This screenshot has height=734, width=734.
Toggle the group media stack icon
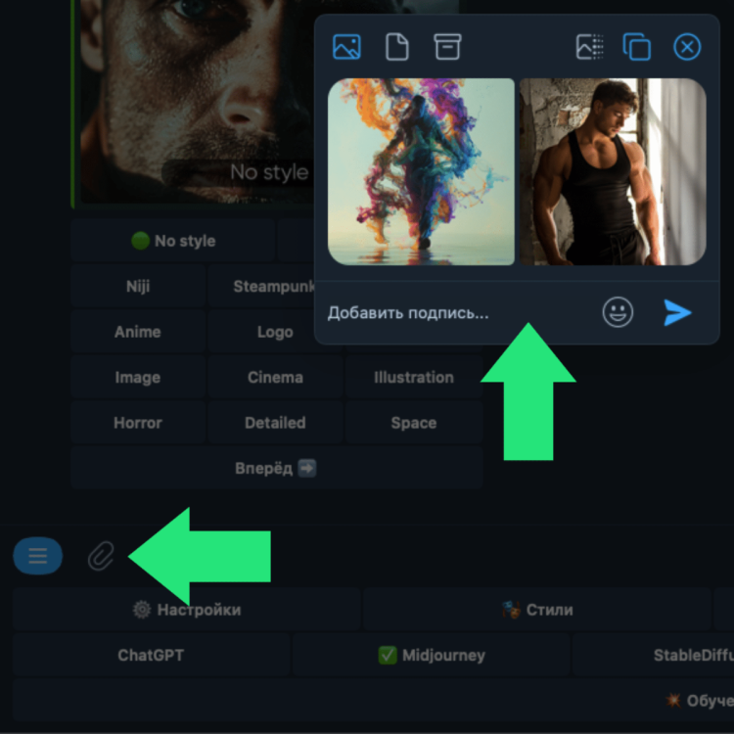(637, 47)
